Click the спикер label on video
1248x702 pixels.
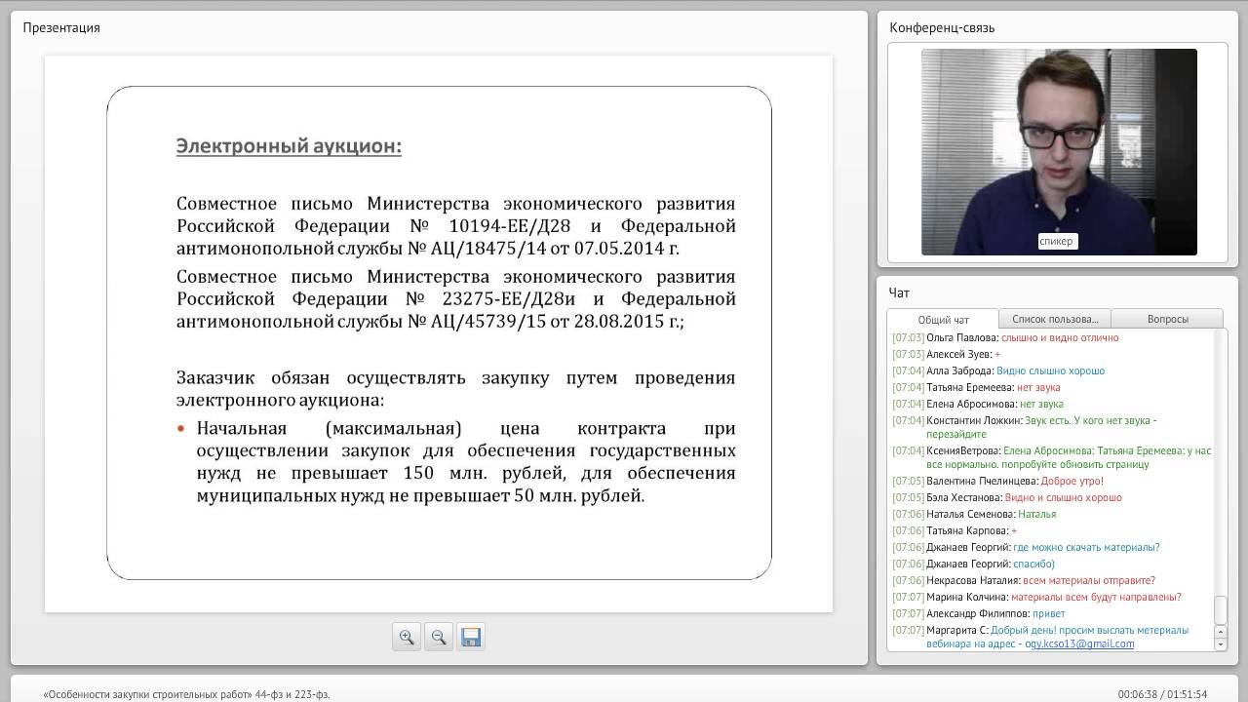pos(1056,241)
